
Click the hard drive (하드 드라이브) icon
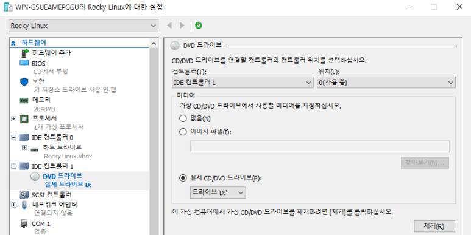click(35, 149)
